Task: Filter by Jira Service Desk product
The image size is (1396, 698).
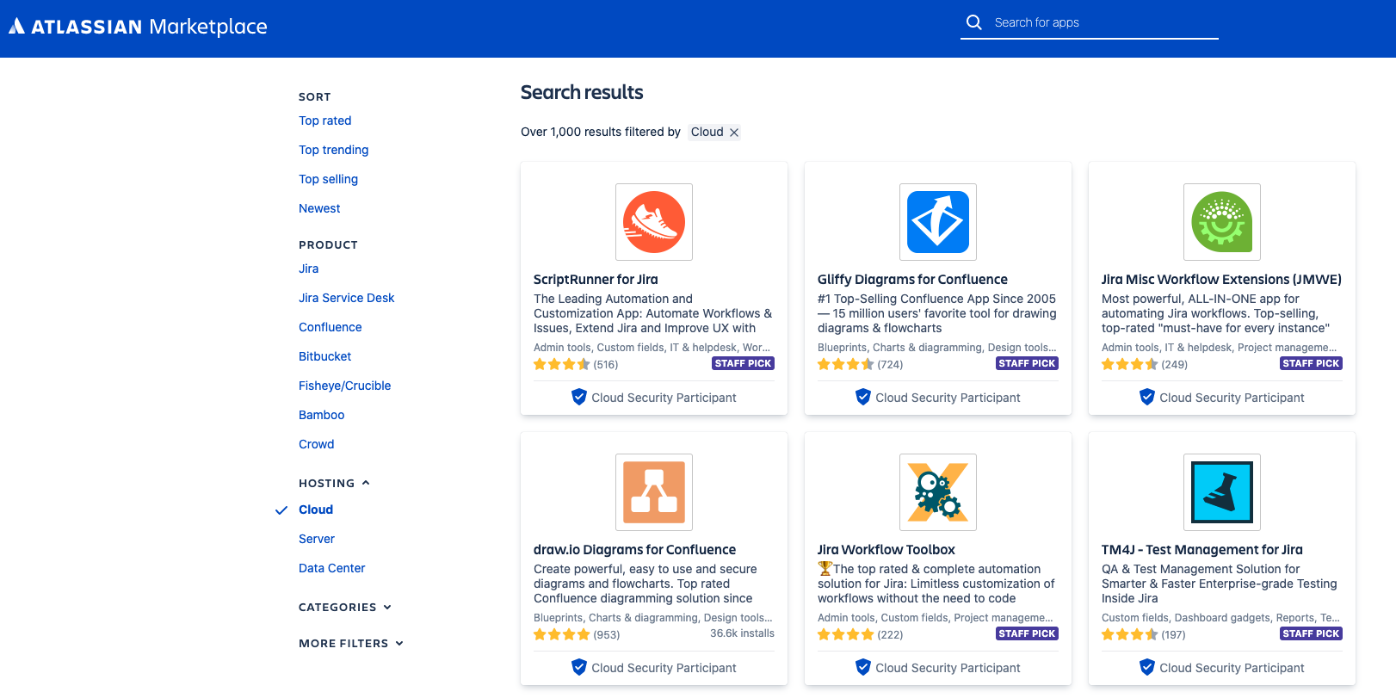Action: (x=347, y=298)
